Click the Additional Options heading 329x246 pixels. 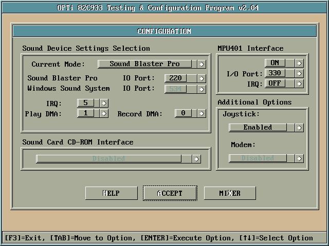pos(255,102)
